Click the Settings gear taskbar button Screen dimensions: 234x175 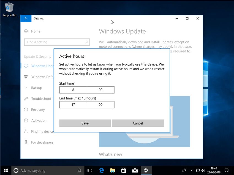click(x=146, y=170)
